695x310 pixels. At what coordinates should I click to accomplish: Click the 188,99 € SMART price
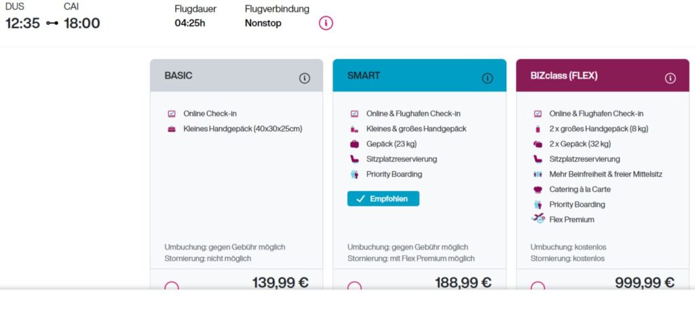463,283
